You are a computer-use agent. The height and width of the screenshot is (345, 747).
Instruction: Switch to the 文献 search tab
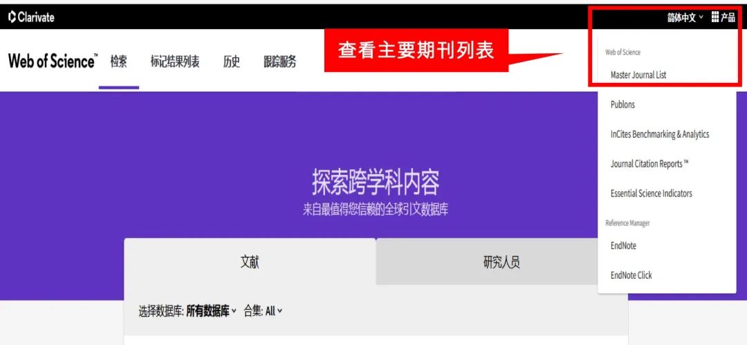click(250, 262)
